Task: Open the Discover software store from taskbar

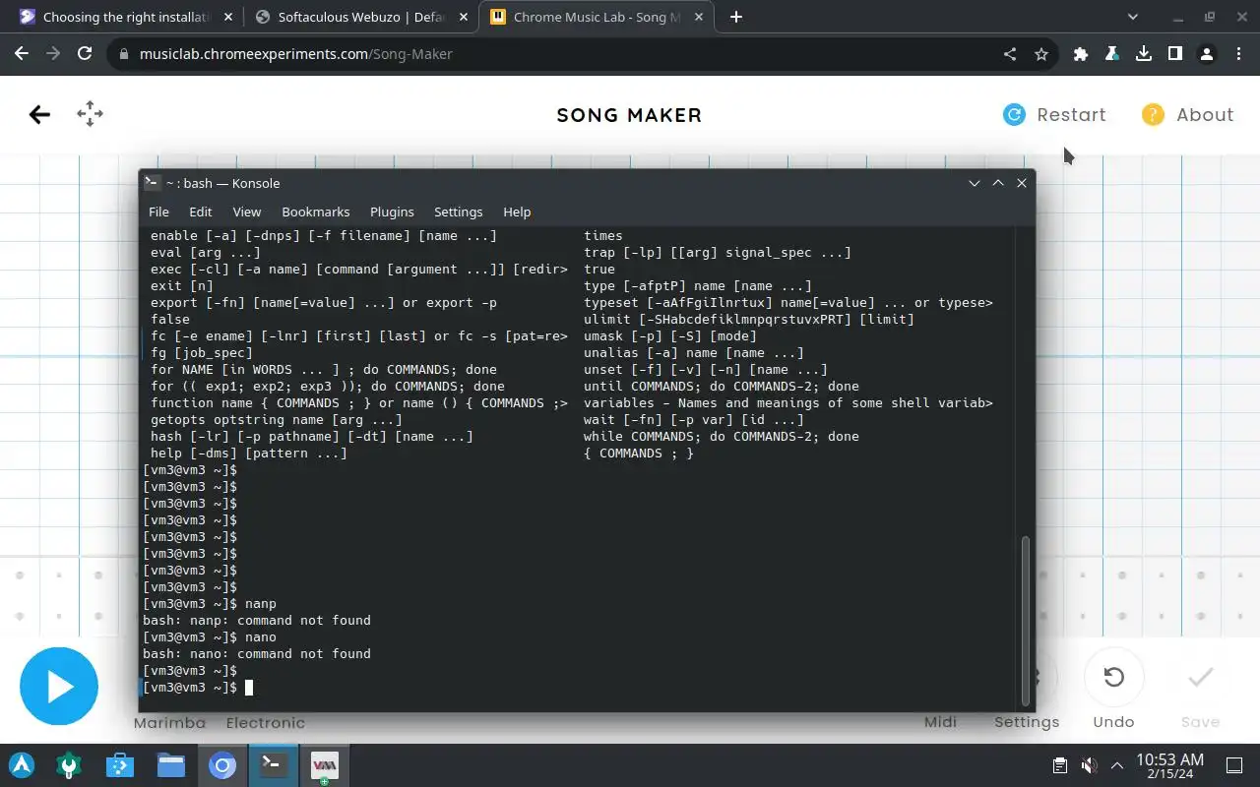Action: click(x=120, y=765)
